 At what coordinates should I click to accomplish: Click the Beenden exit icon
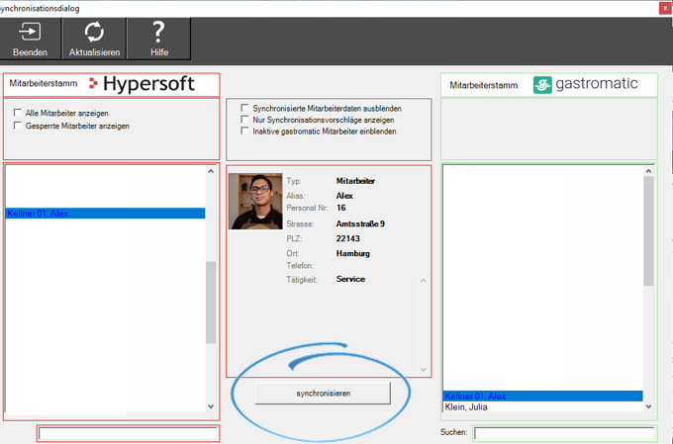tap(30, 32)
